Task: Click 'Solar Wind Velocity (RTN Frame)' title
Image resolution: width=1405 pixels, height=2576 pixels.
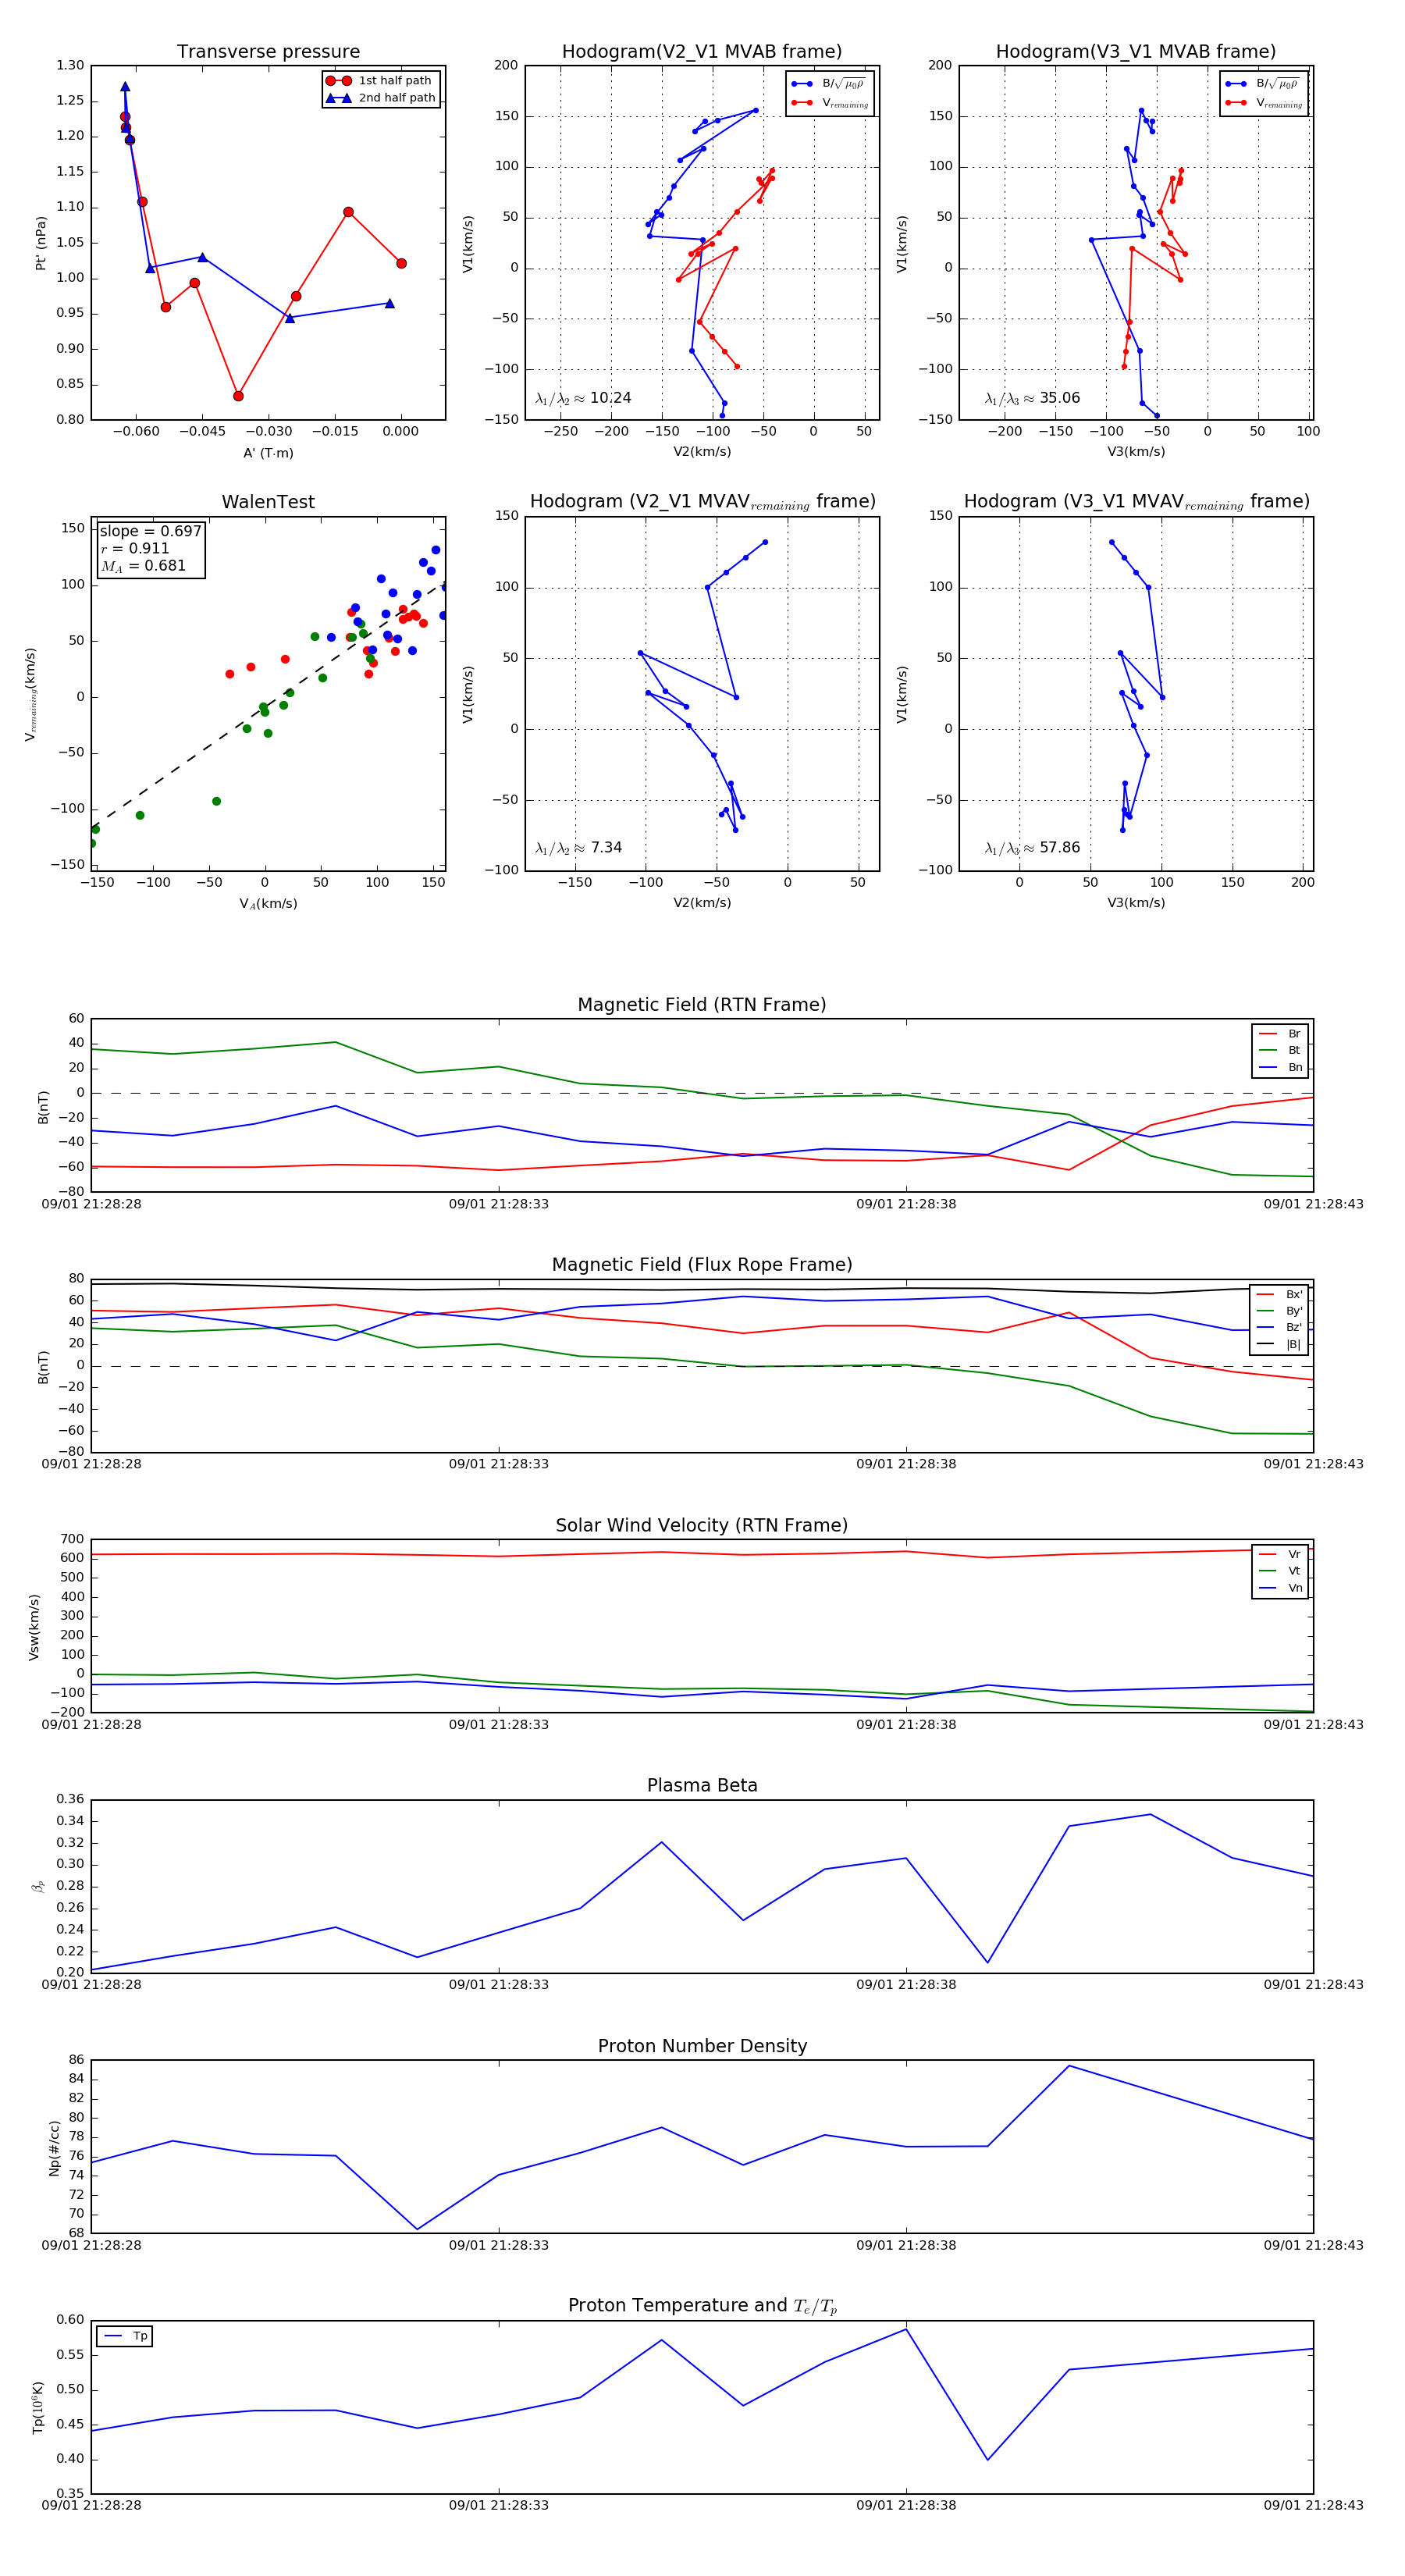Action: point(702,1525)
